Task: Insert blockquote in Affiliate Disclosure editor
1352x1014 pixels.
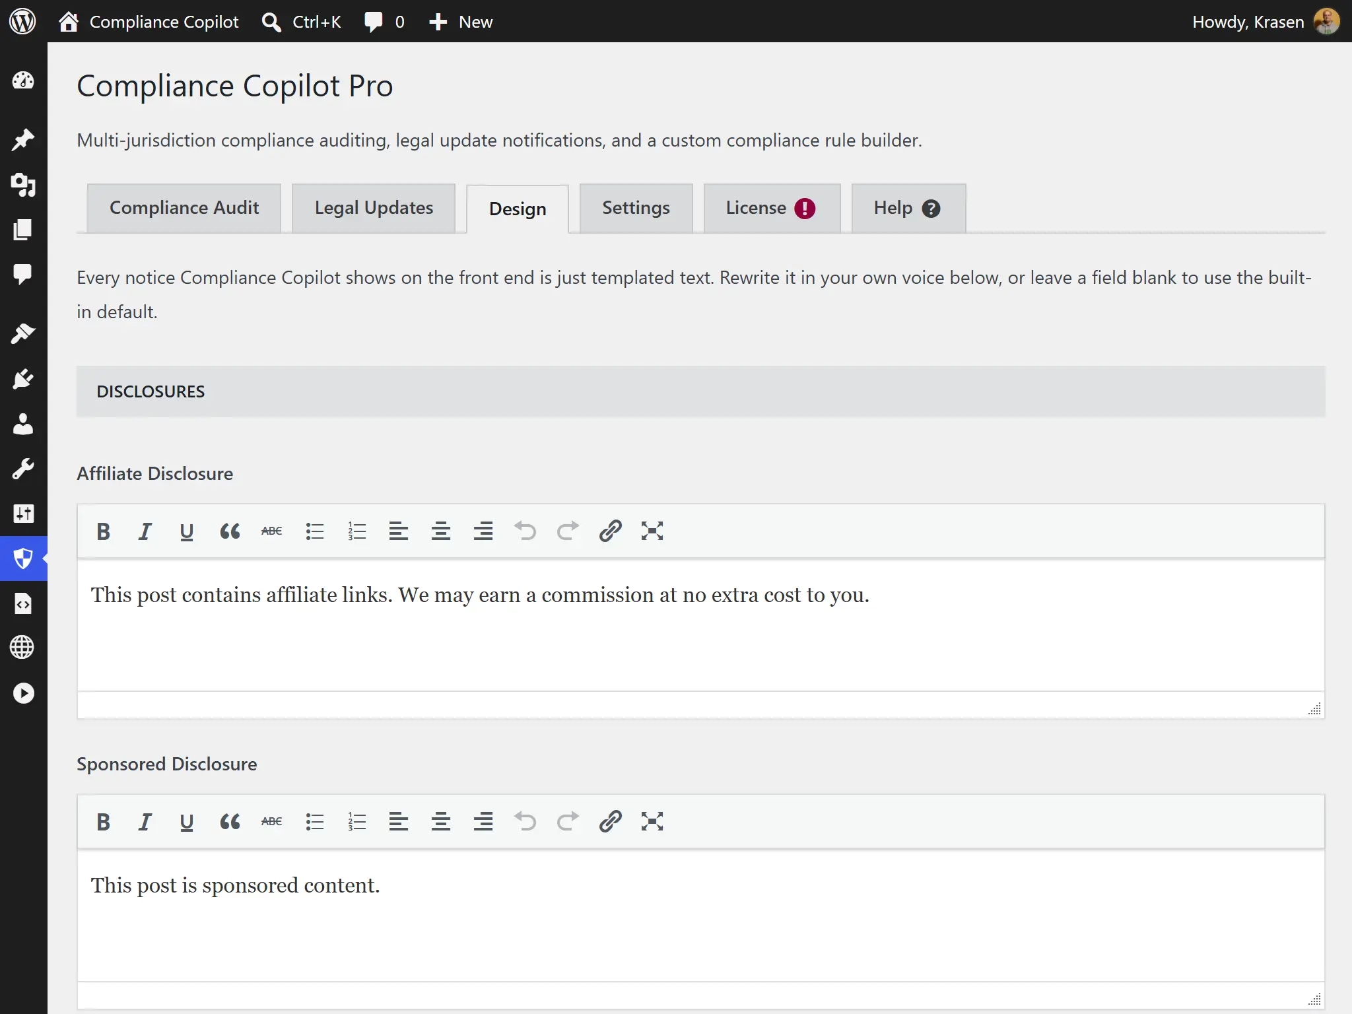Action: tap(230, 531)
